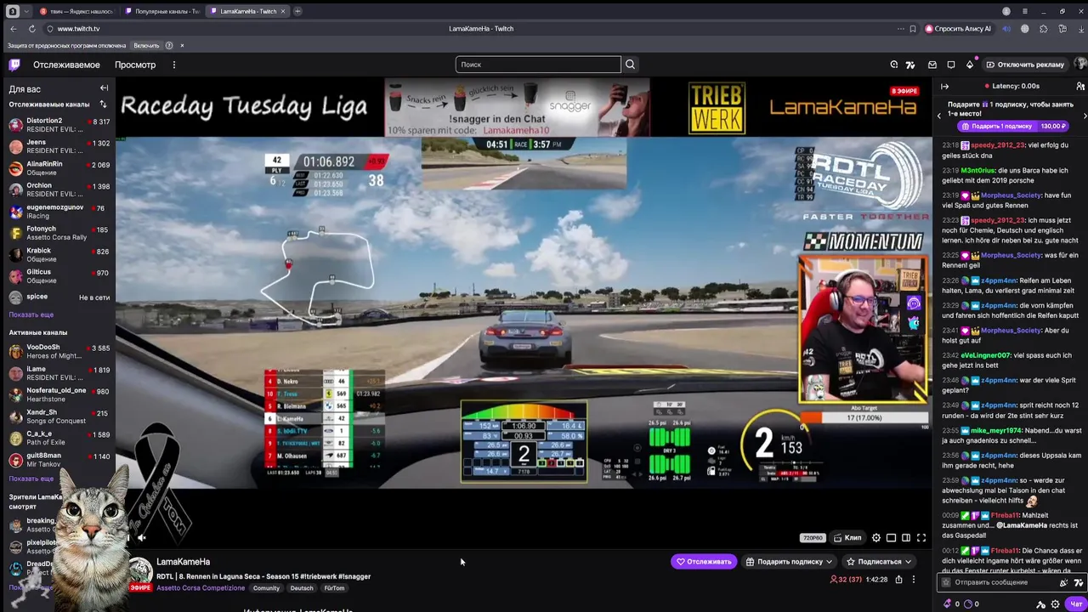
Task: Open the Twitch inbox mail icon
Action: tap(932, 65)
